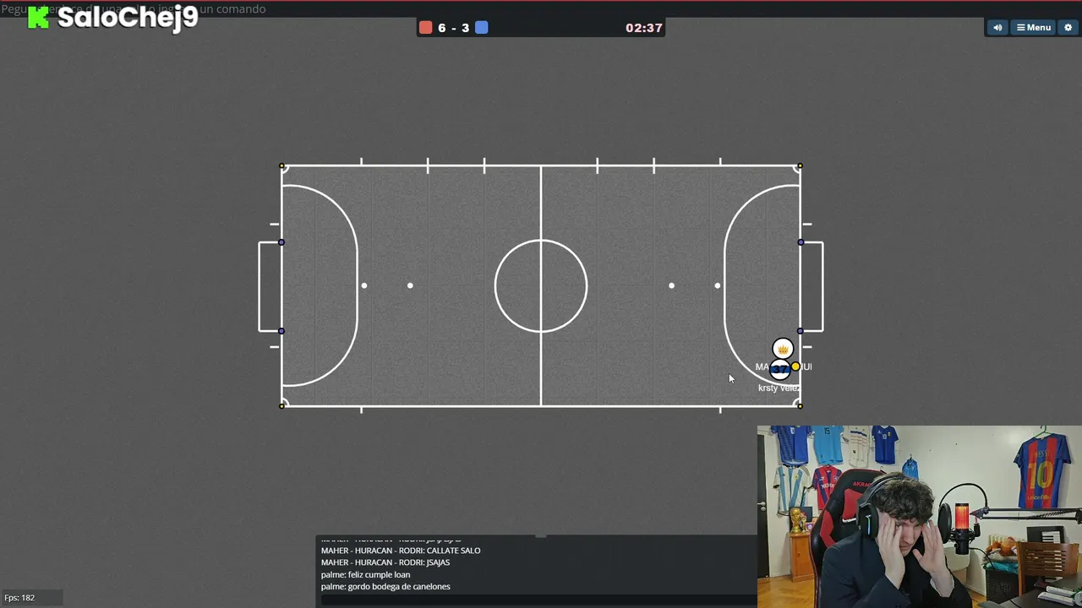The width and height of the screenshot is (1082, 608).
Task: Click the player disc with crown avatar
Action: pos(783,349)
